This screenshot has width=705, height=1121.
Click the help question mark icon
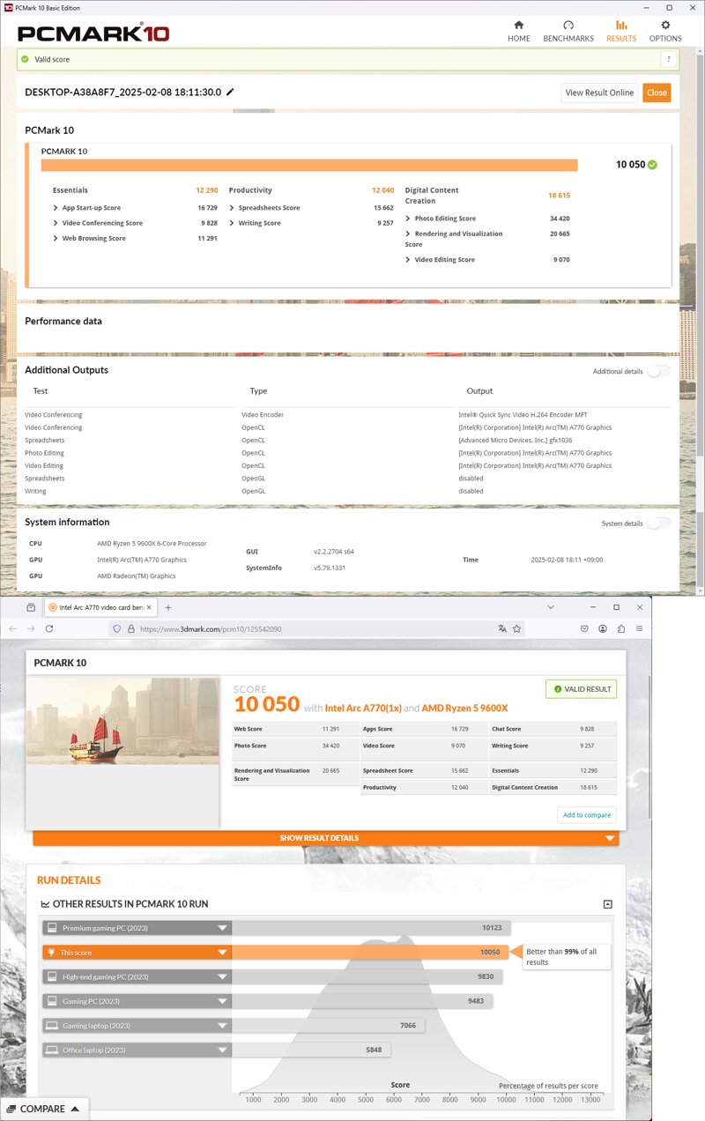(669, 59)
